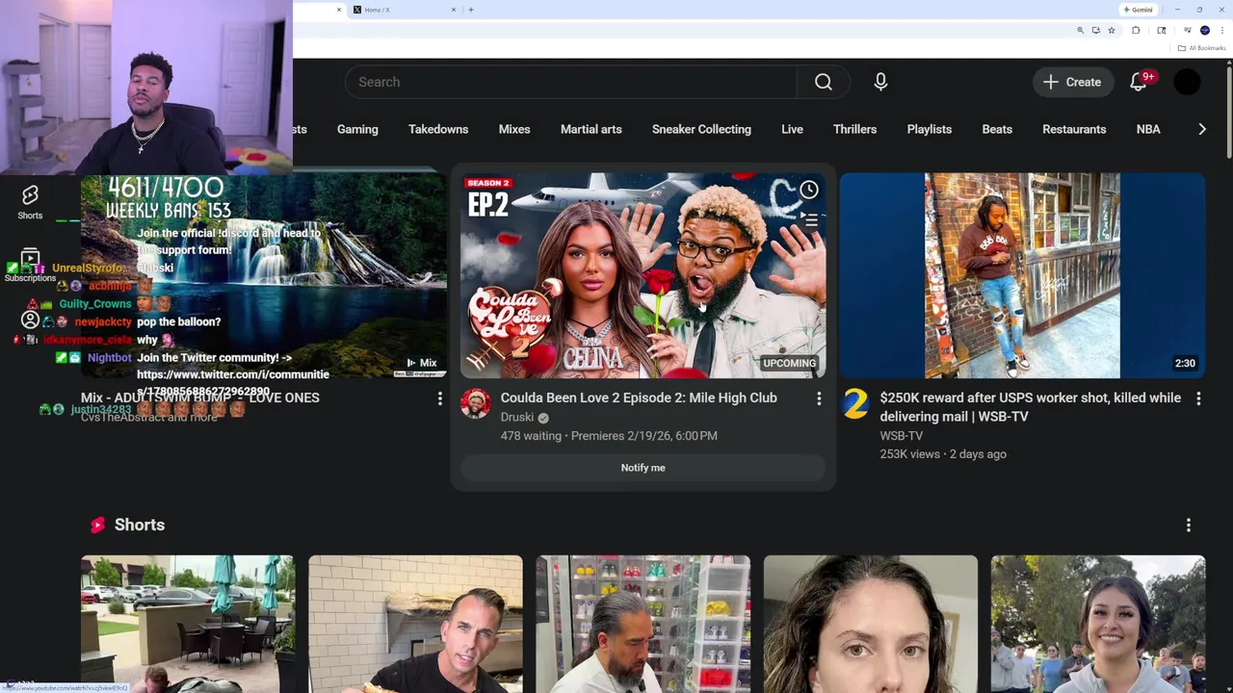This screenshot has height=693, width=1233.
Task: Select the Sneaker Collecting chip
Action: click(701, 129)
